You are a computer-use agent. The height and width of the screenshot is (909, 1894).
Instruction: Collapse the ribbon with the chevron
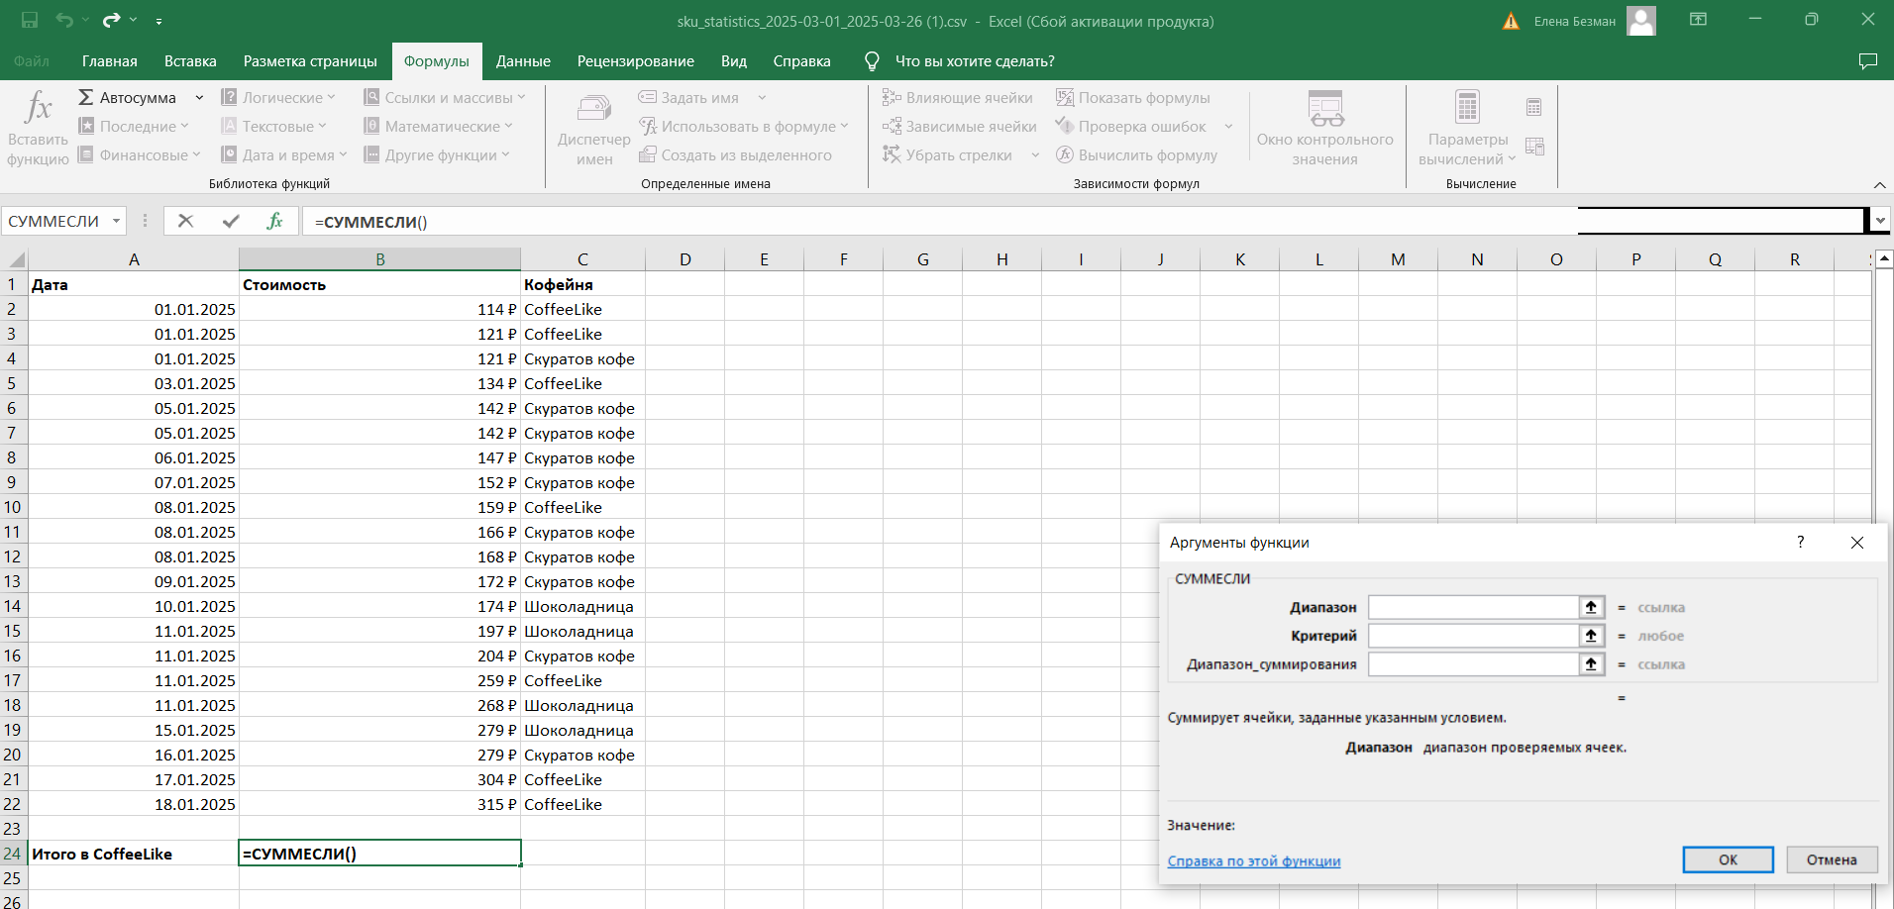1879,185
